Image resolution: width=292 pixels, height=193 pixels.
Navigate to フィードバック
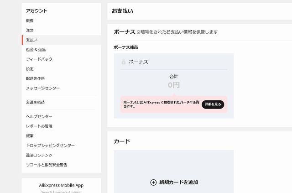coord(39,59)
